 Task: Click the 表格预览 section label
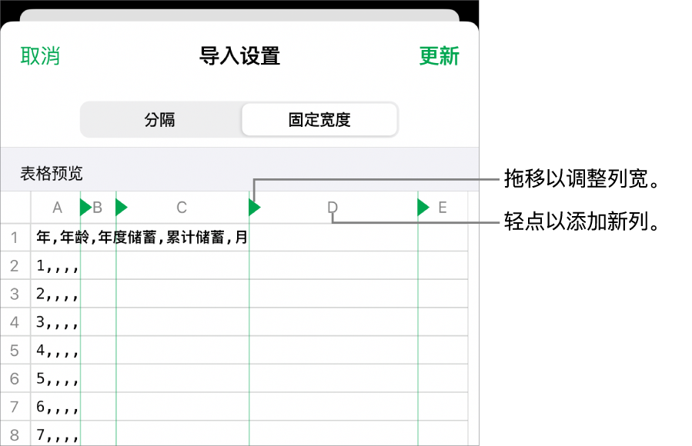[x=52, y=174]
